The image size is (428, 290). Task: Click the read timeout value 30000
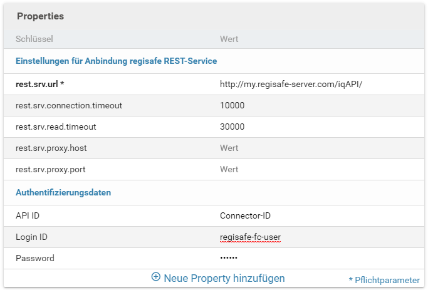point(232,127)
